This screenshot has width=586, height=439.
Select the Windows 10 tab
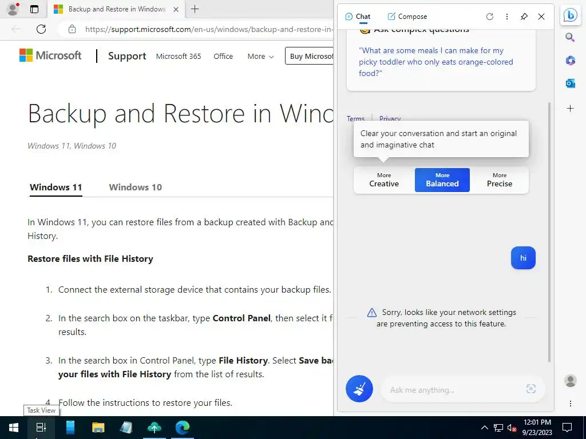pos(135,187)
